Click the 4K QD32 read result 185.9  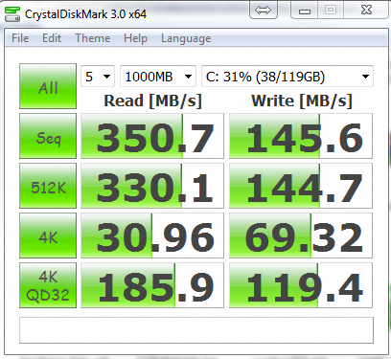(152, 285)
